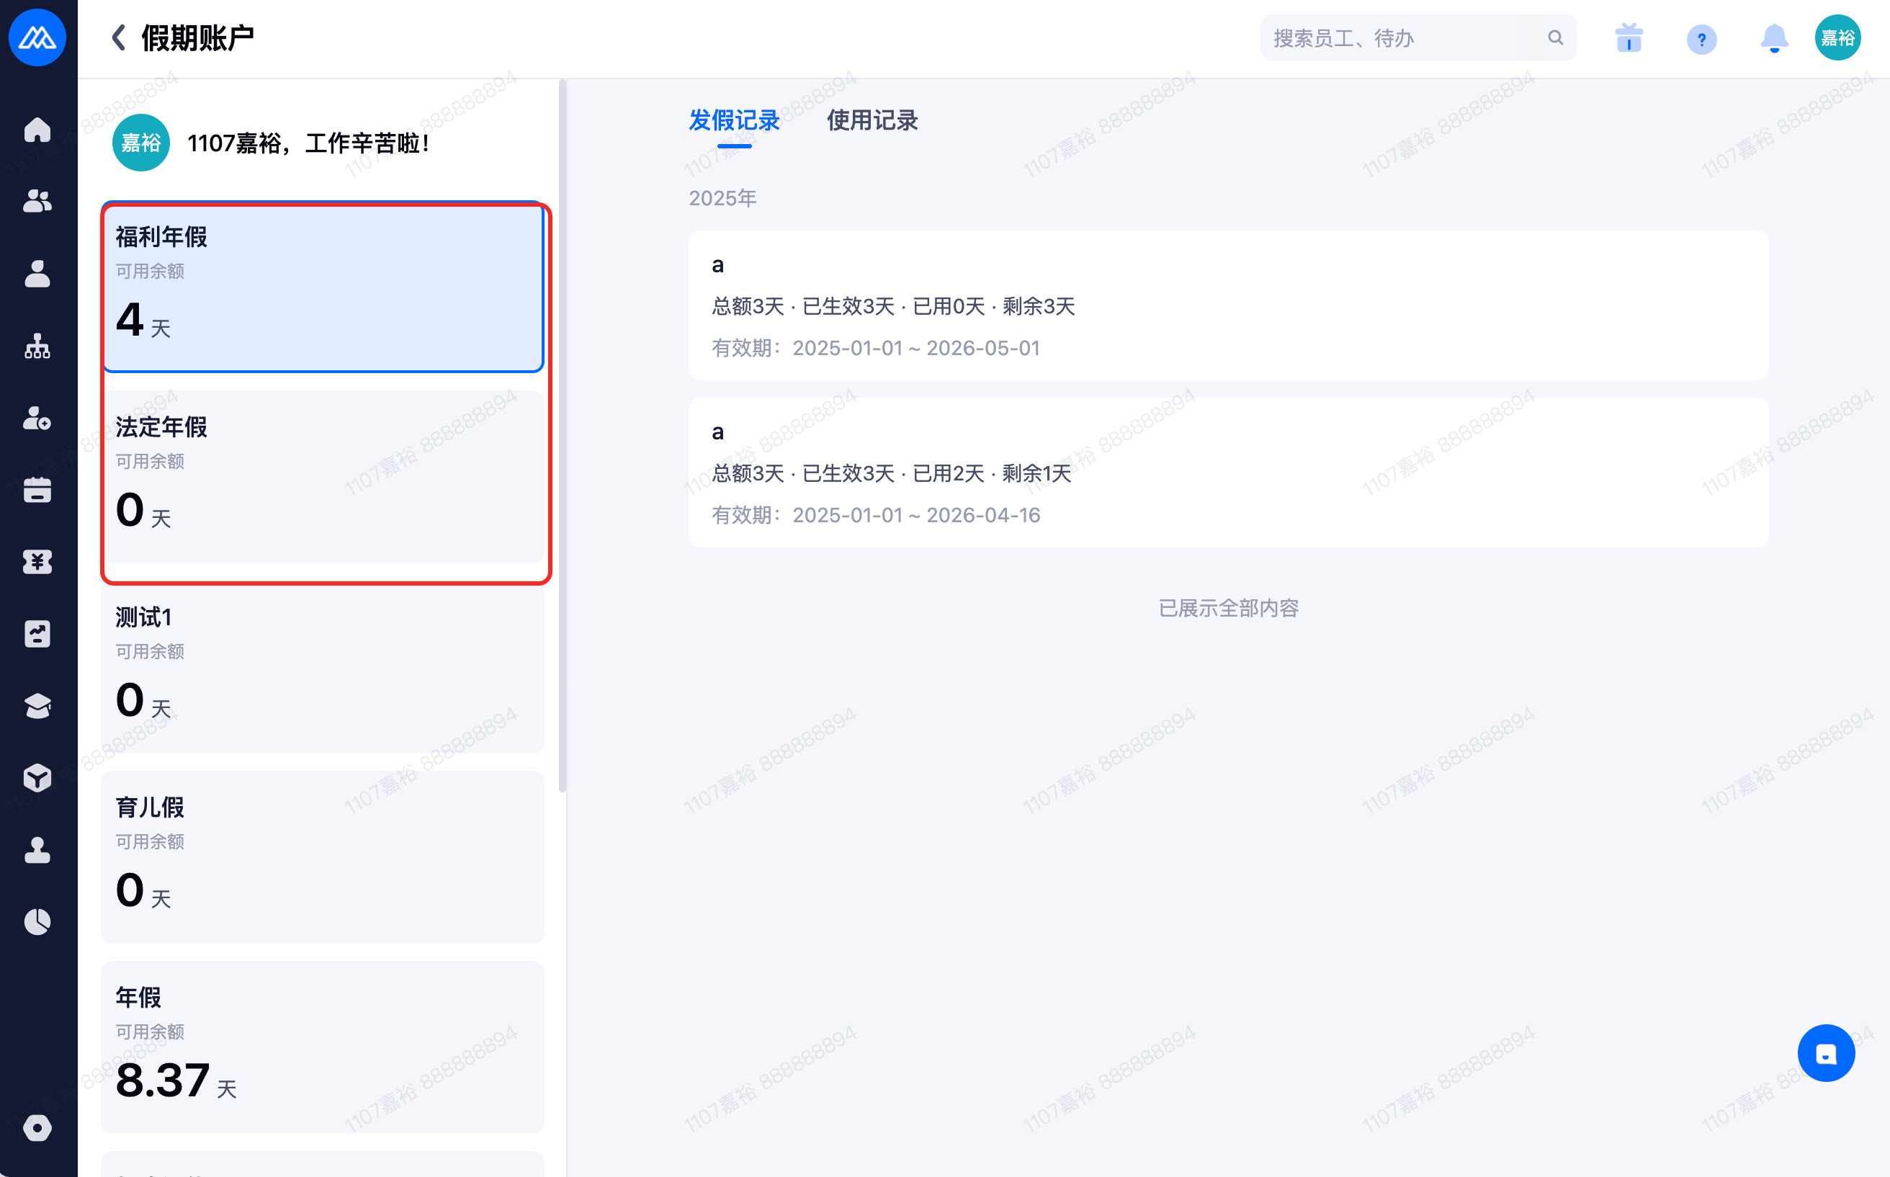Screen dimensions: 1890x1177
Task: Open the organization chart icon in sidebar
Action: (37, 346)
